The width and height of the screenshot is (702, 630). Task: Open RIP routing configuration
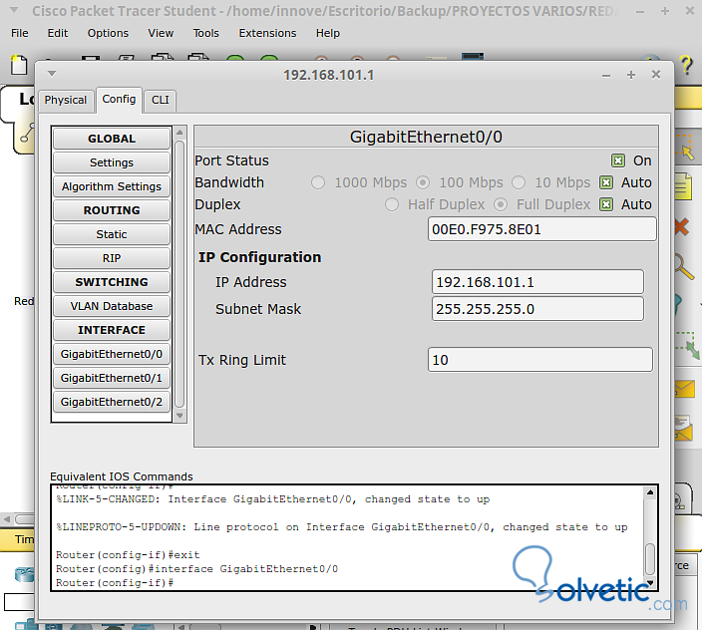pos(112,258)
